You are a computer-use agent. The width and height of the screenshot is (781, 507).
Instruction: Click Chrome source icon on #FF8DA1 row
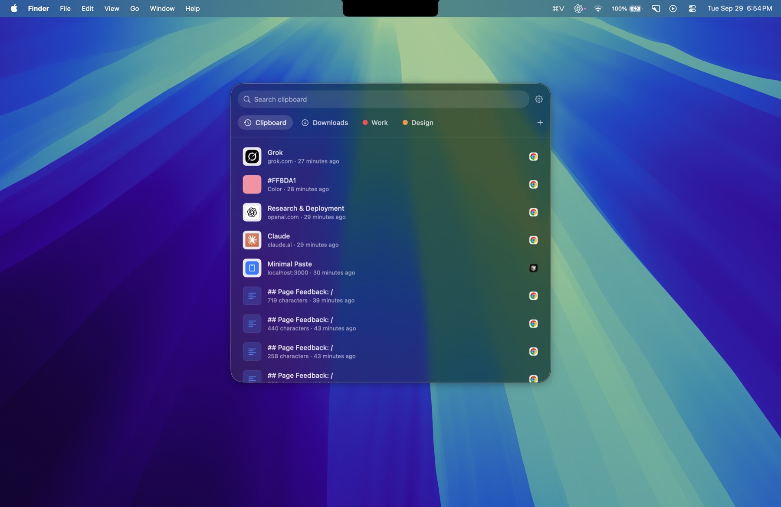pos(534,184)
